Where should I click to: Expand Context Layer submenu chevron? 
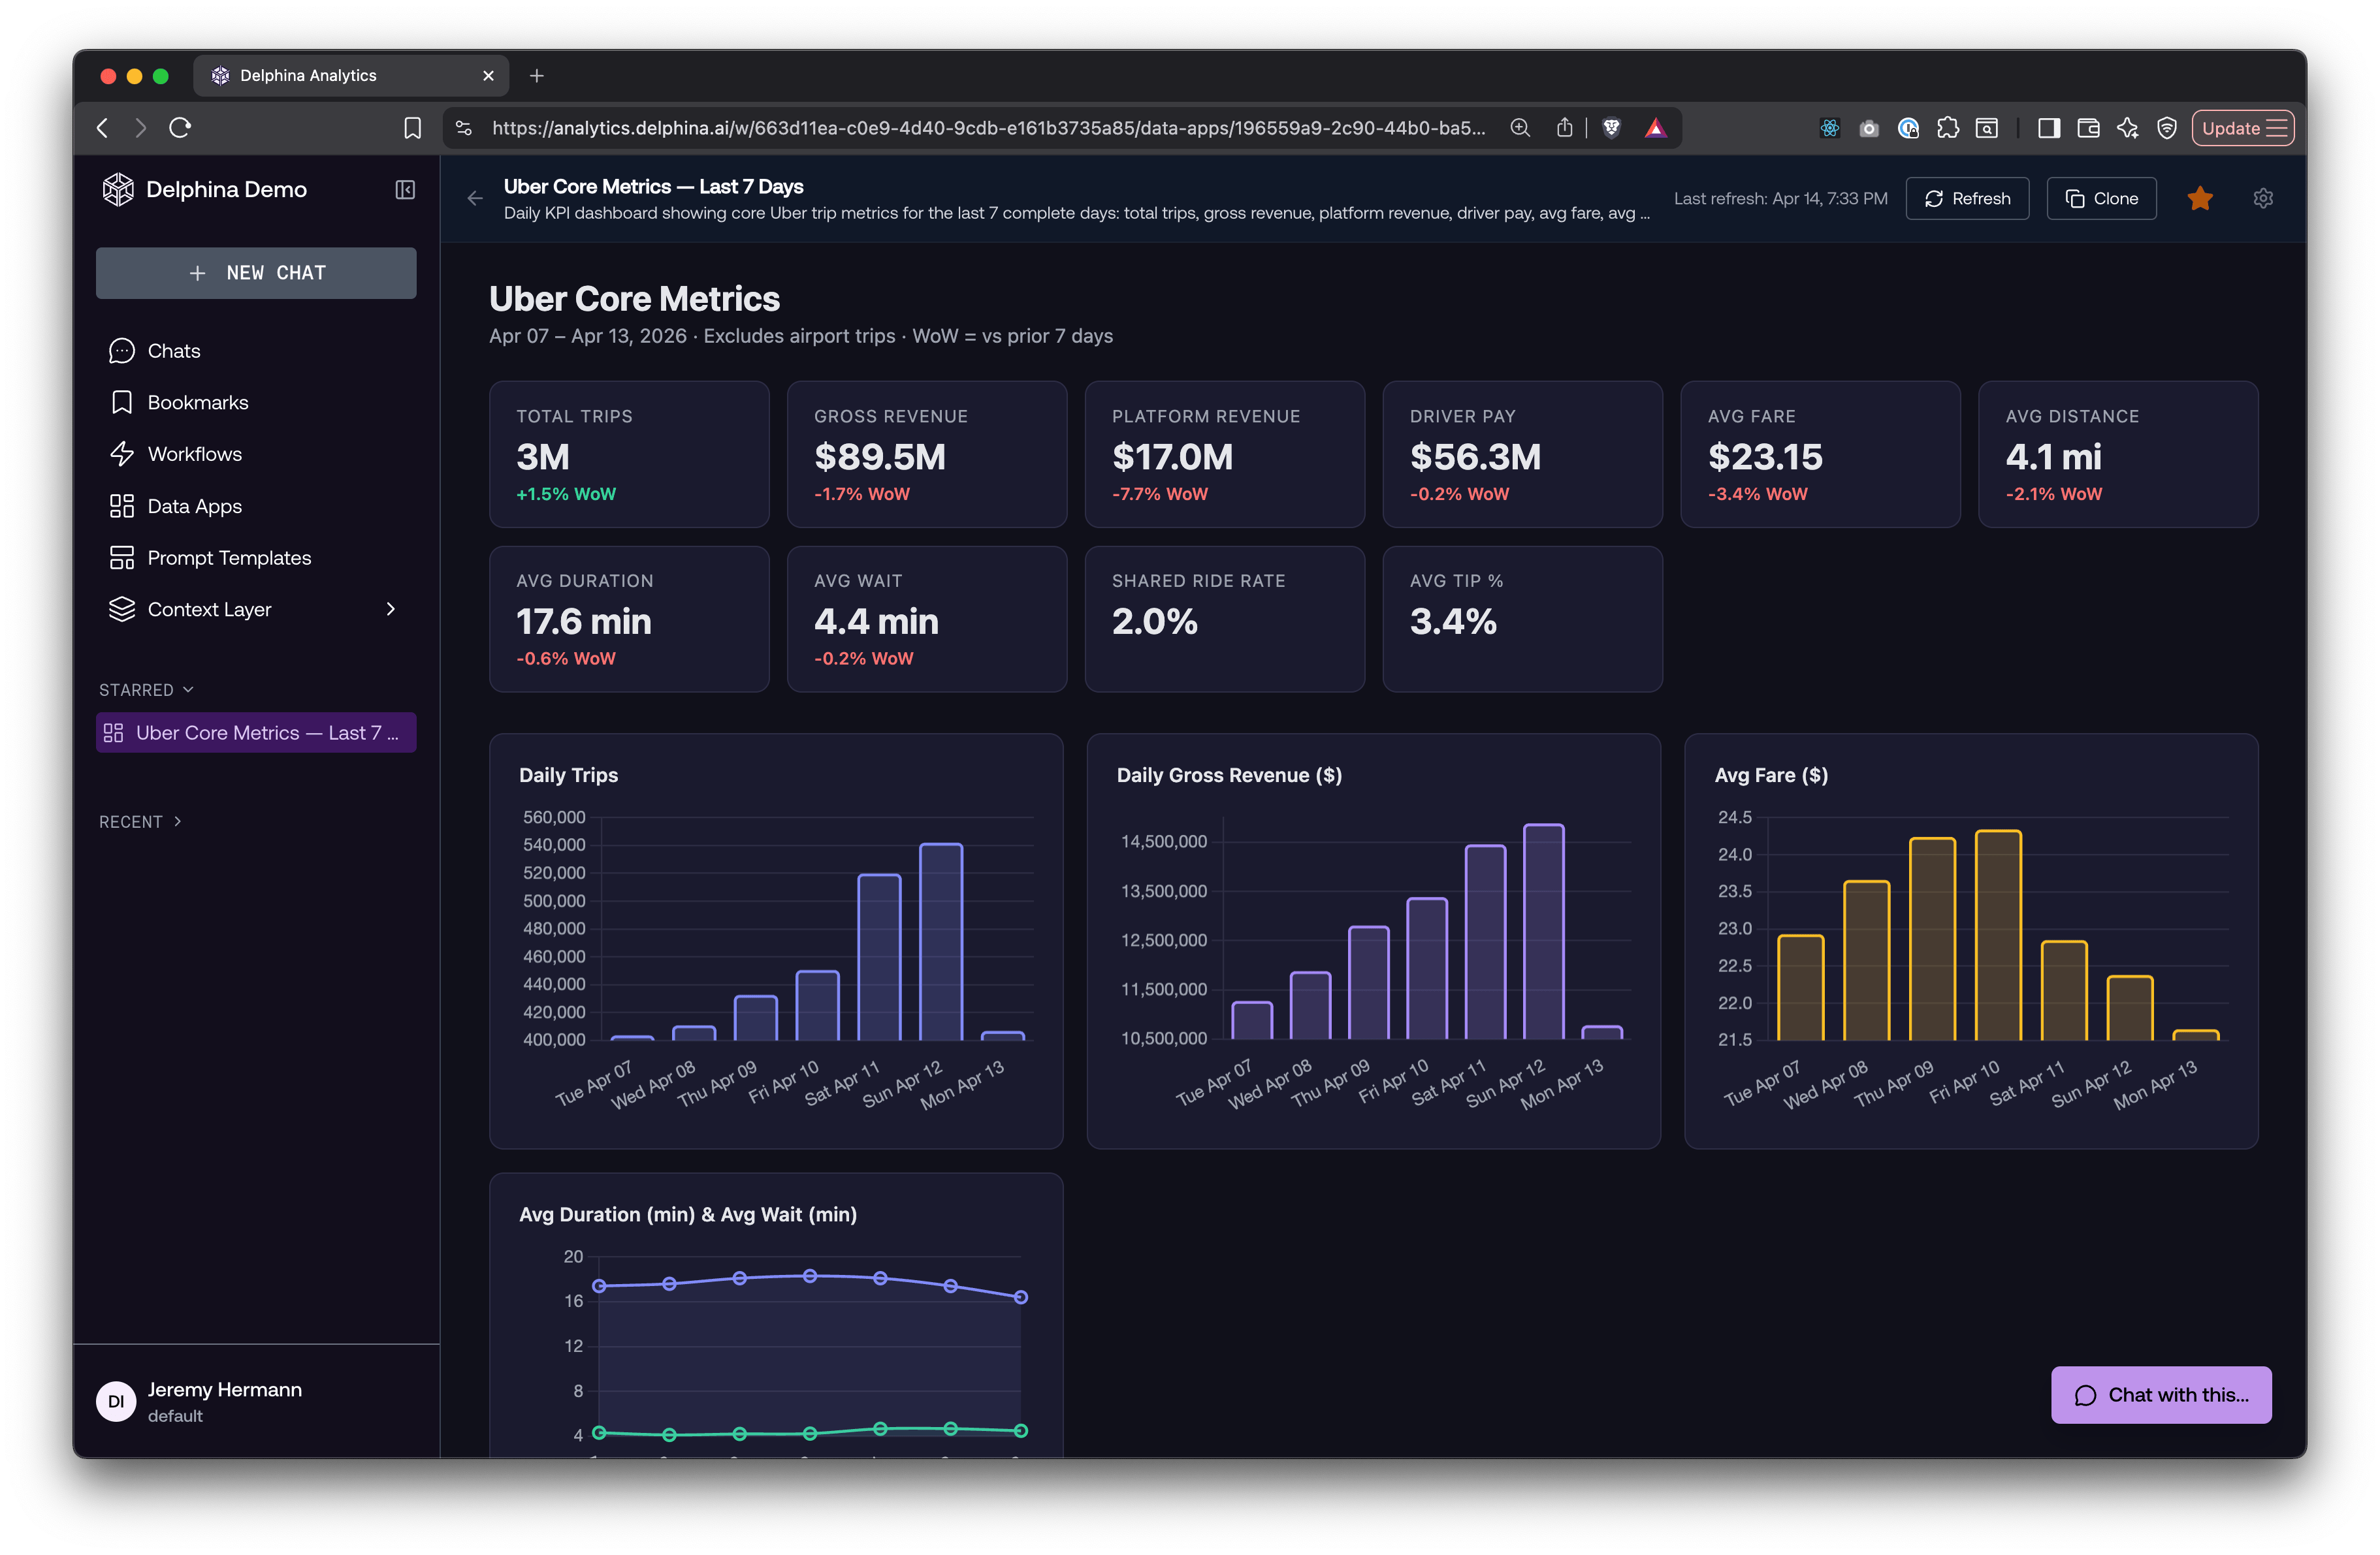391,610
